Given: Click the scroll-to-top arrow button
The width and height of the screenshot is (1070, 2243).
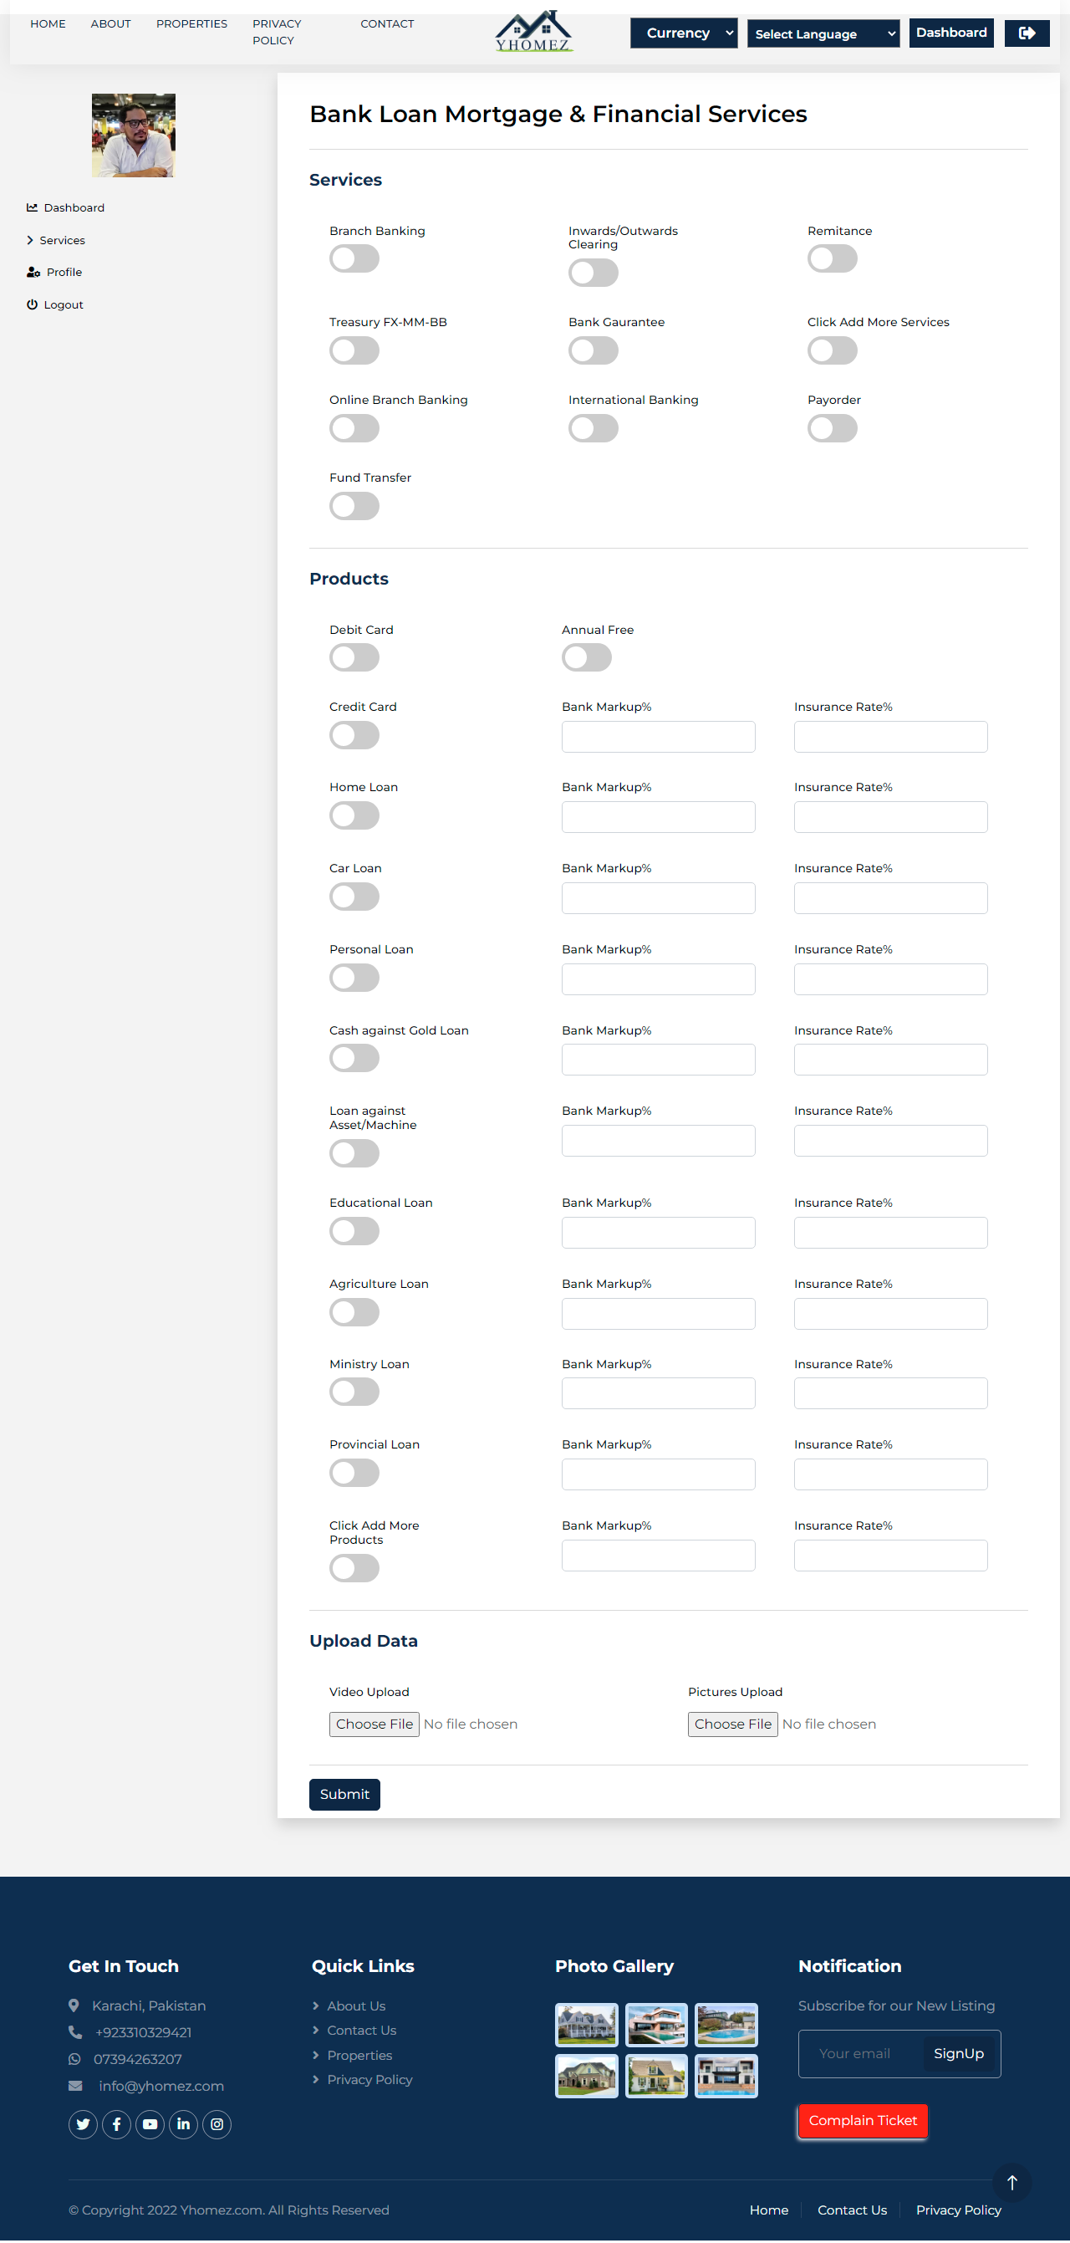Looking at the screenshot, I should coord(1011,2182).
